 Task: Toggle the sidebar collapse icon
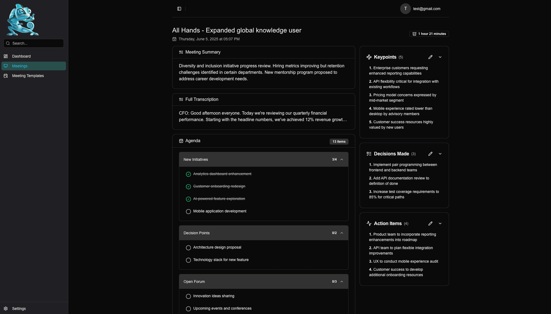click(179, 9)
